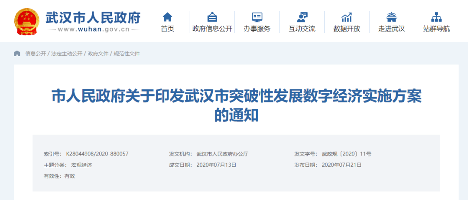Click the notice title heading 市人民政府关于印发

[237, 106]
